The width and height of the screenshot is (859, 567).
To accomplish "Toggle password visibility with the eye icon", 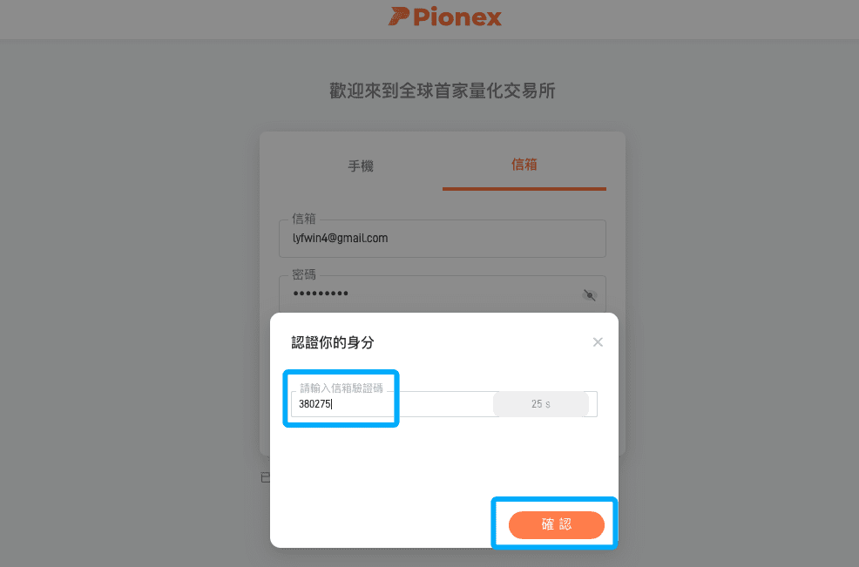I will coord(590,295).
